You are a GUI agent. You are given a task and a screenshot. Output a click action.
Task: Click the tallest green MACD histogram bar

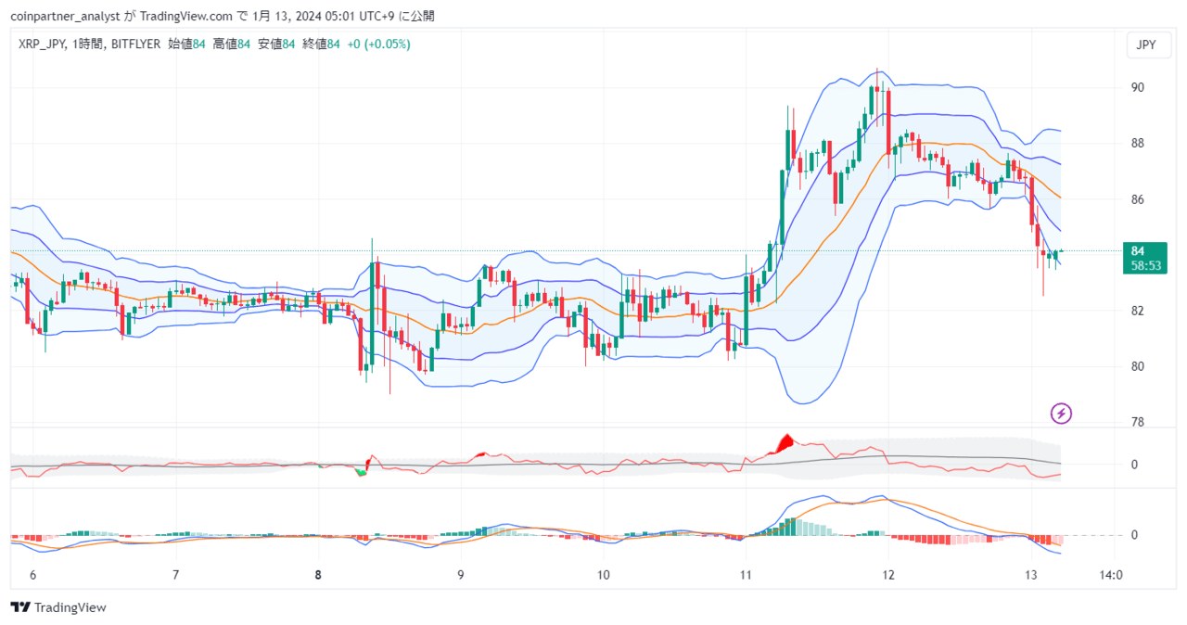pyautogui.click(x=794, y=527)
